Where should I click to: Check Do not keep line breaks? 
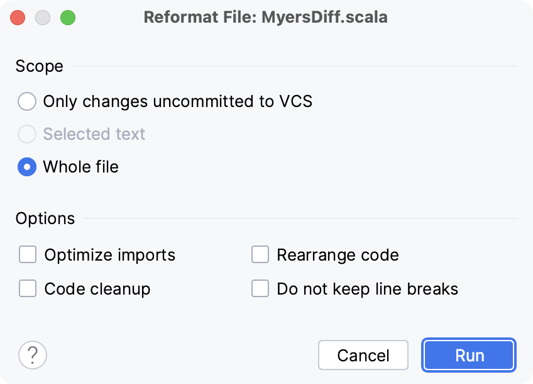point(260,288)
